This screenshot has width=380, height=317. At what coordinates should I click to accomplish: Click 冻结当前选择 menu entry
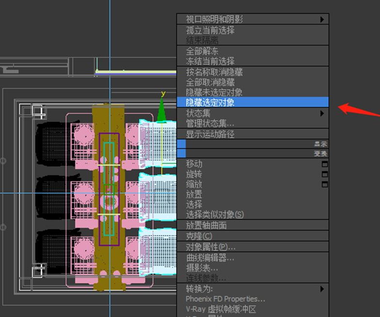(x=253, y=61)
